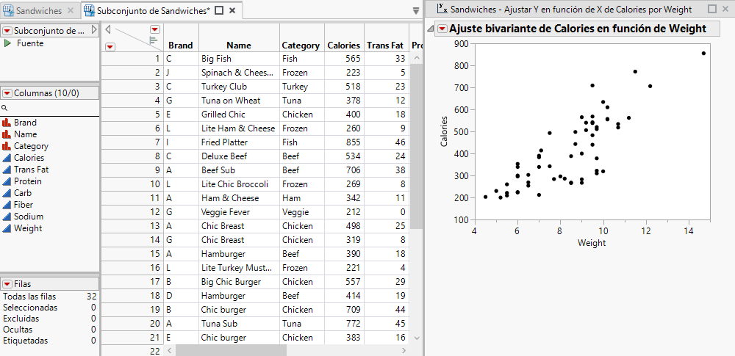The width and height of the screenshot is (735, 356).
Task: Click the Veggie Fever name cell
Action: (x=239, y=211)
